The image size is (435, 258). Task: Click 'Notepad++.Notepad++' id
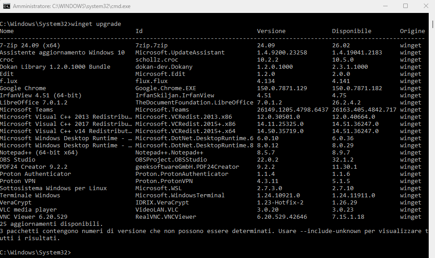[169, 153]
